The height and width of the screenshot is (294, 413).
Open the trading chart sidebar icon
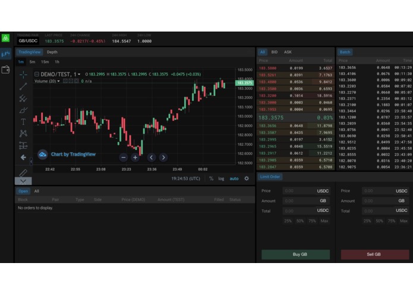click(5, 54)
